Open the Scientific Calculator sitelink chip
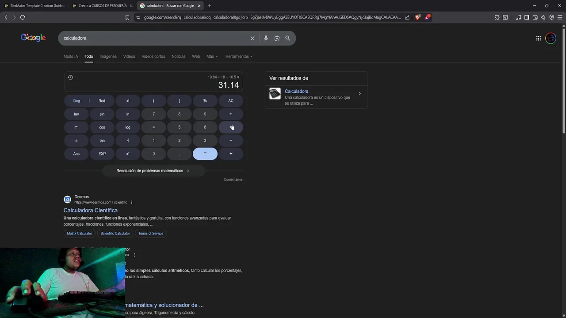 tap(115, 233)
